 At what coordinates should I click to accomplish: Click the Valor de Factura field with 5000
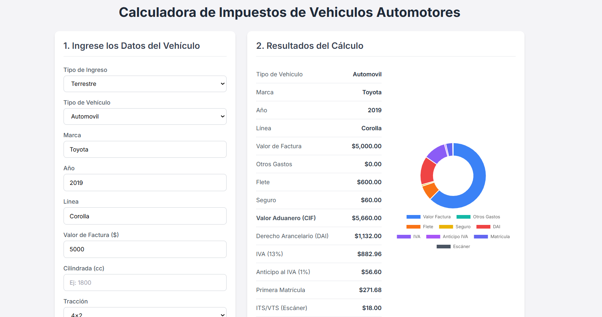145,249
